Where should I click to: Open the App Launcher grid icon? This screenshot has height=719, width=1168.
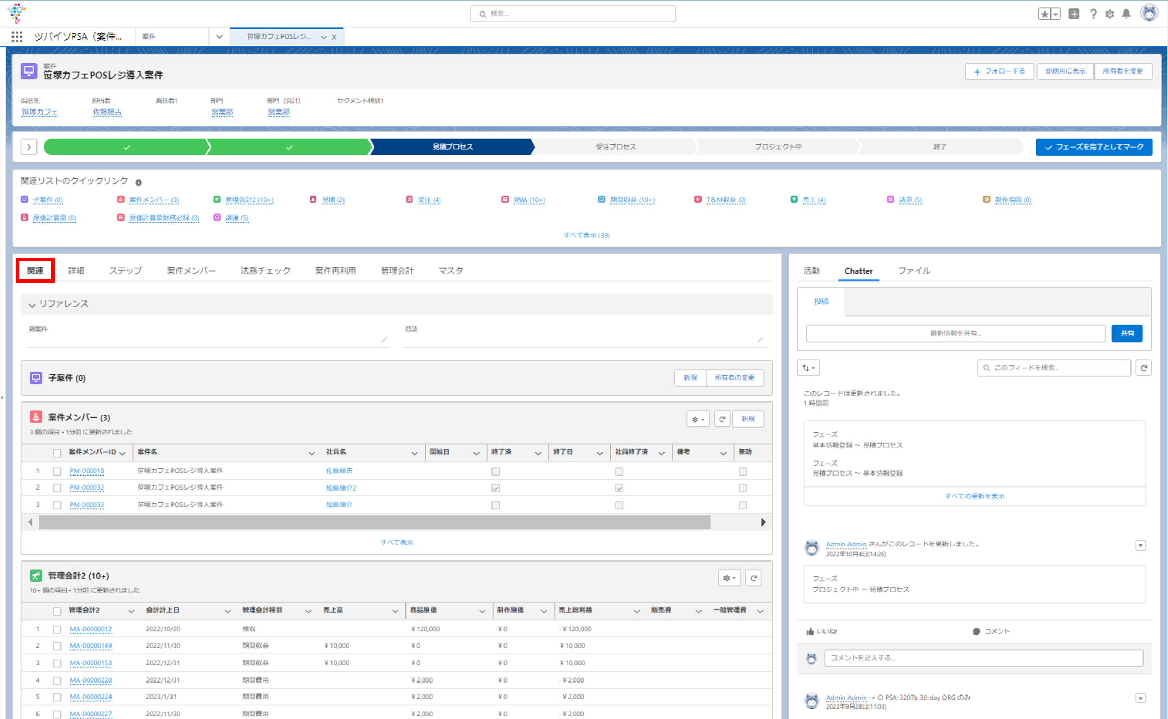pos(17,36)
